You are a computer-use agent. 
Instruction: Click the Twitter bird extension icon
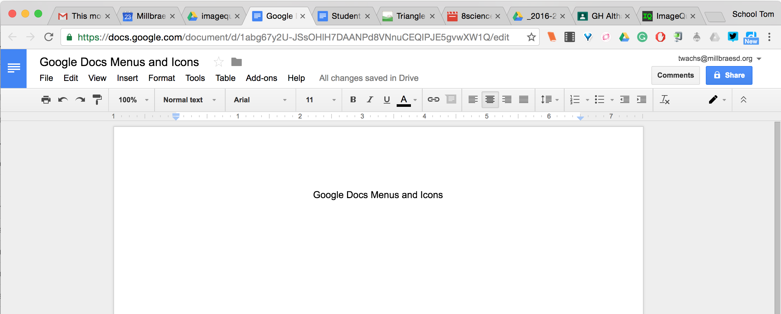pos(733,37)
